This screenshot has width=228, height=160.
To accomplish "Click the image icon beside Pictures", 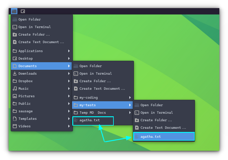I will tap(15, 96).
